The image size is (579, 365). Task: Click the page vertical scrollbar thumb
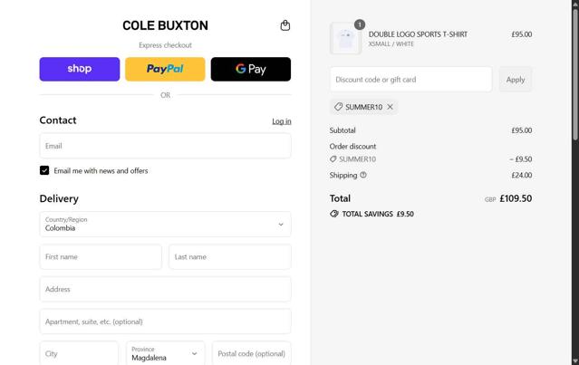tap(575, 73)
